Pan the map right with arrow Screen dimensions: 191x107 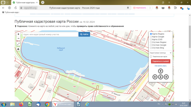coord(166,77)
